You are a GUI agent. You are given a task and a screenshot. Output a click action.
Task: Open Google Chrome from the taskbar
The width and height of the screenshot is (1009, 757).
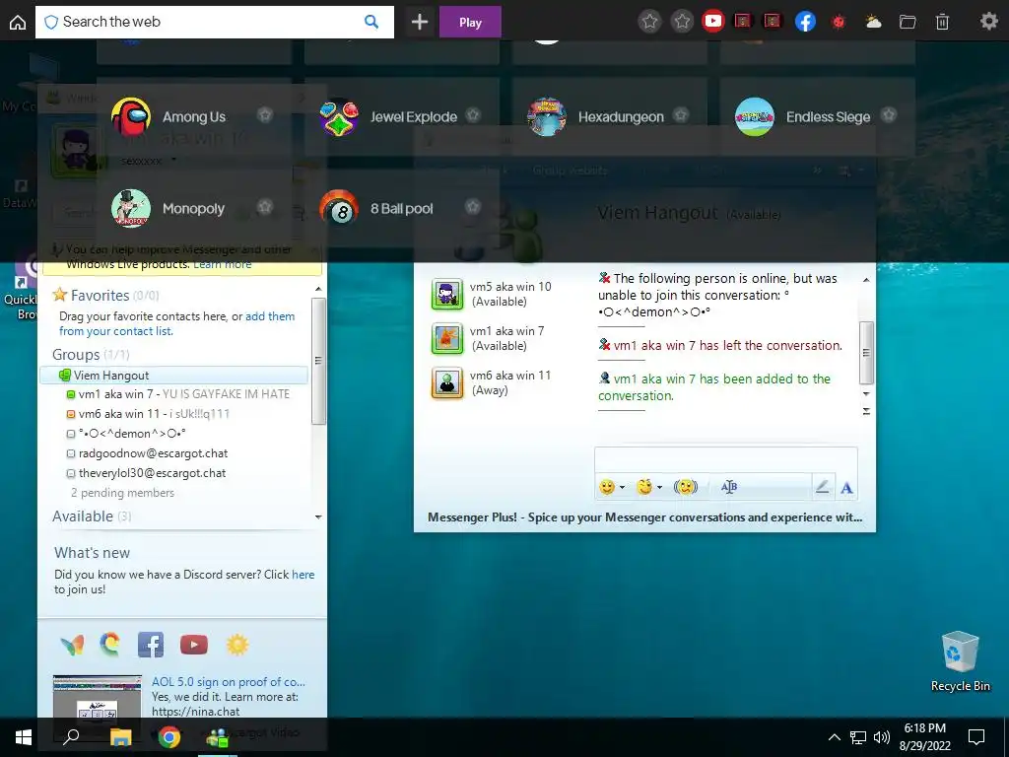coord(169,736)
